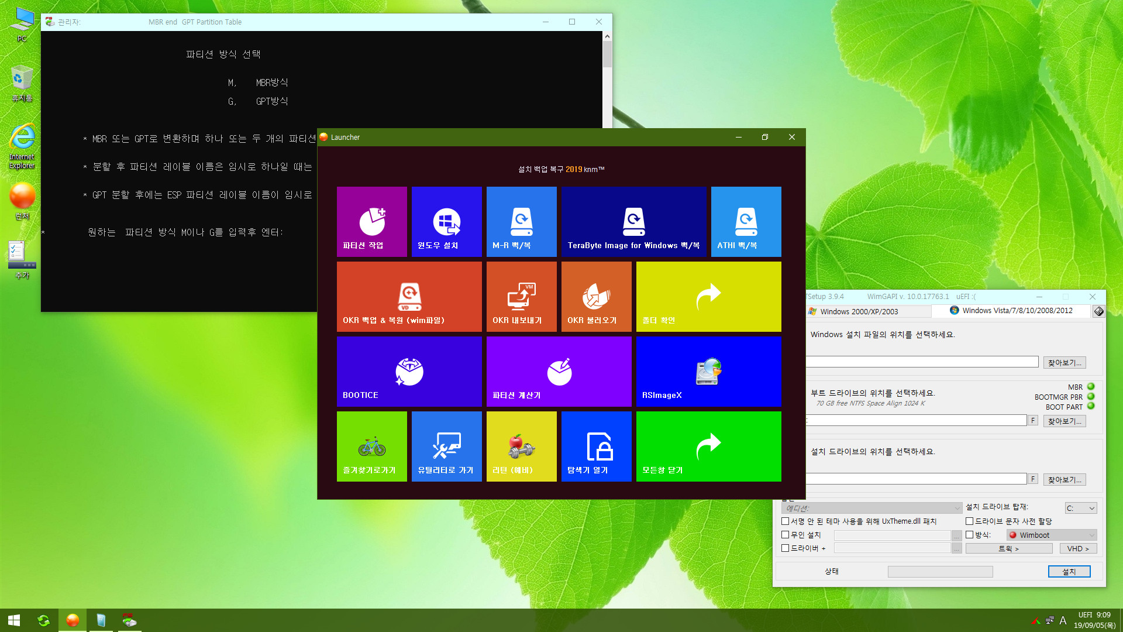Viewport: 1123px width, 632px height.
Task: Check the 드라이버 + checkbox
Action: coord(786,548)
